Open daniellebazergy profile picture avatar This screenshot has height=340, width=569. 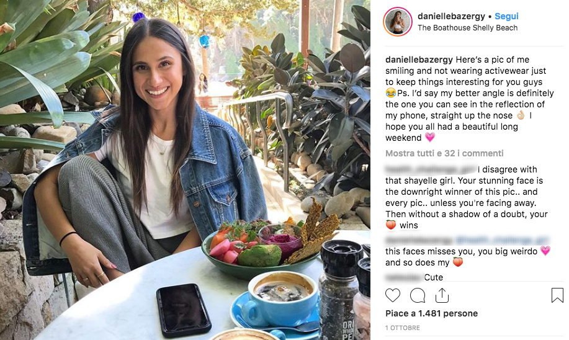pos(398,22)
